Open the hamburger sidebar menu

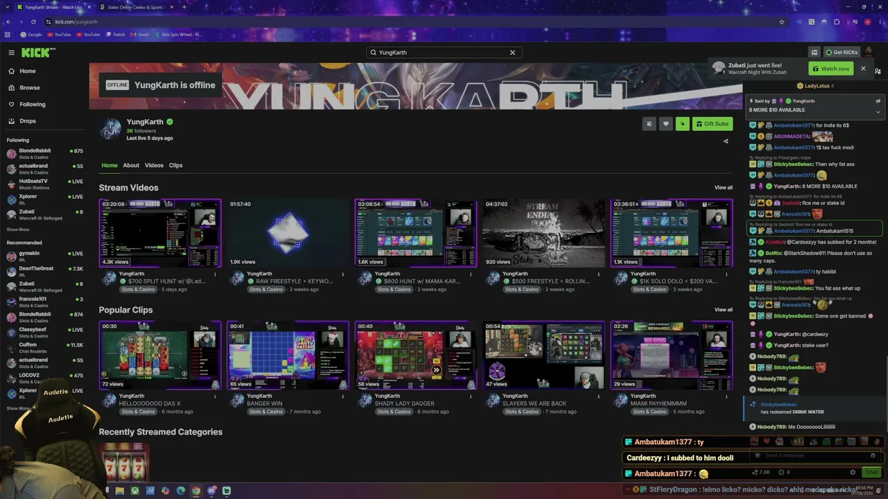click(x=11, y=53)
